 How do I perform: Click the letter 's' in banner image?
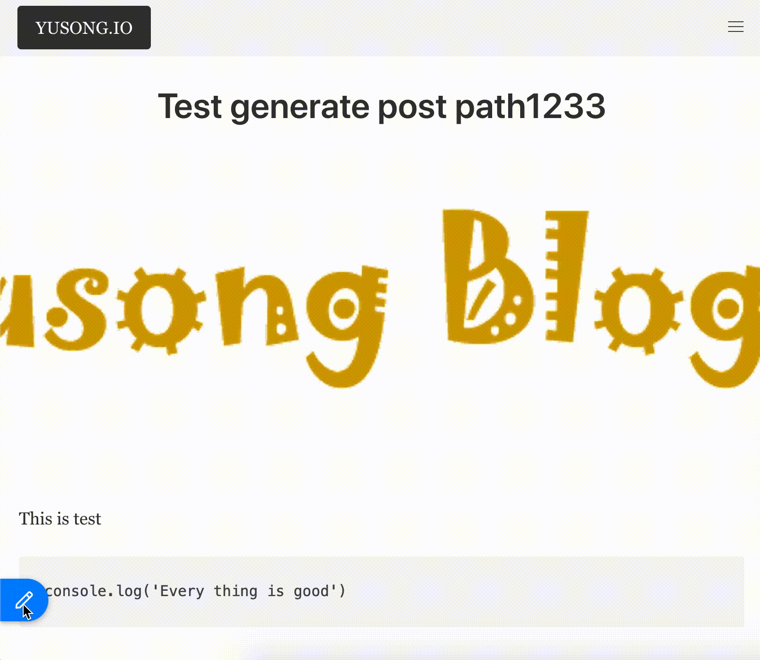coord(82,310)
